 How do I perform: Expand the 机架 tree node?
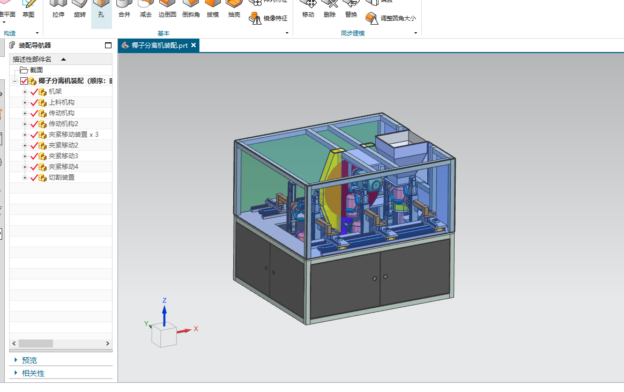point(25,92)
